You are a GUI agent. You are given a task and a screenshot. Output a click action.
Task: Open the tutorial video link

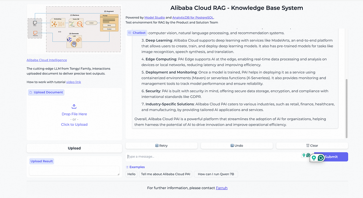point(74,82)
